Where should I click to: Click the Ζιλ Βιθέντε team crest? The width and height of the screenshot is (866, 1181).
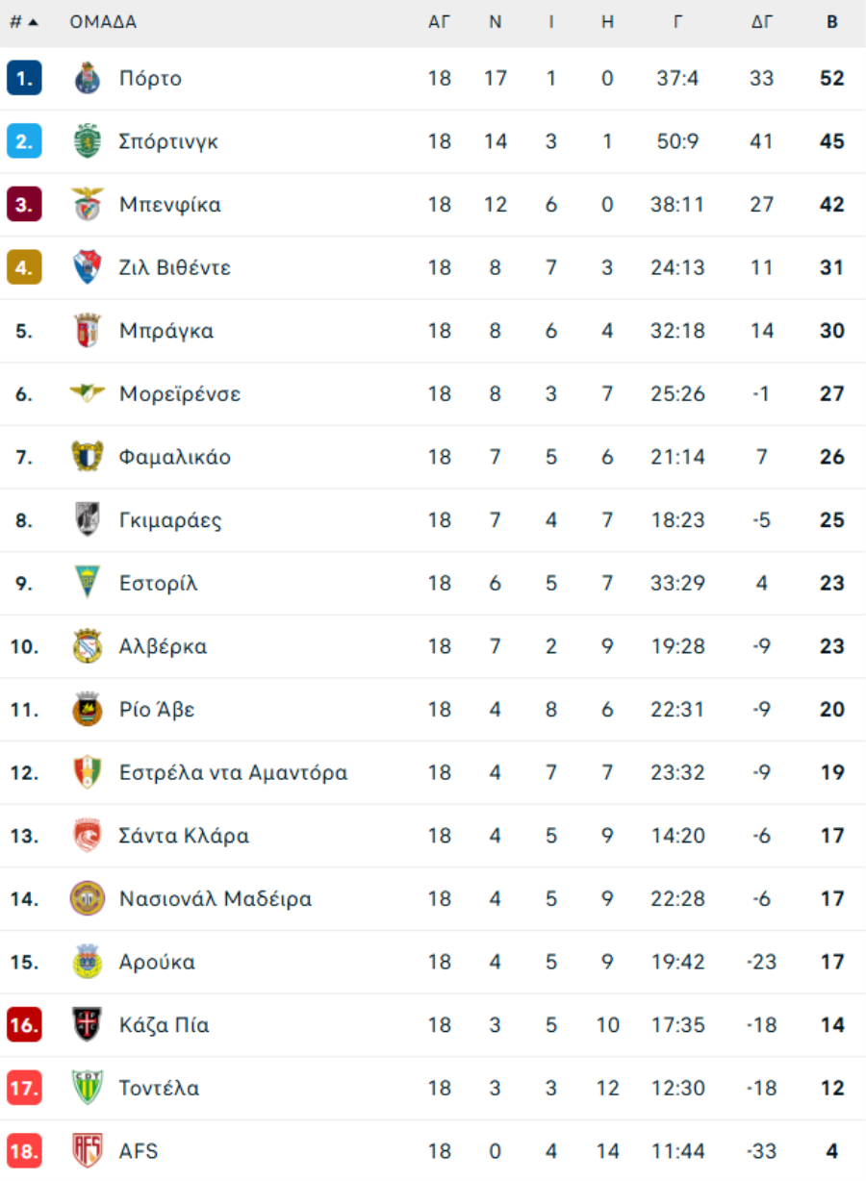point(88,267)
